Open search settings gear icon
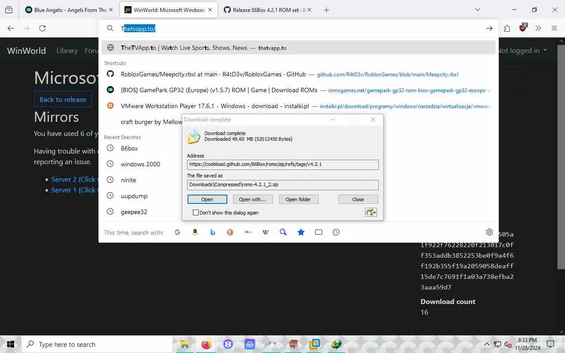This screenshot has height=353, width=565. pos(490,232)
